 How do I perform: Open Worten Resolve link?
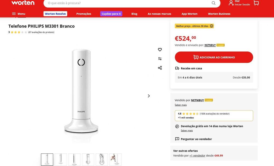[x=55, y=14]
